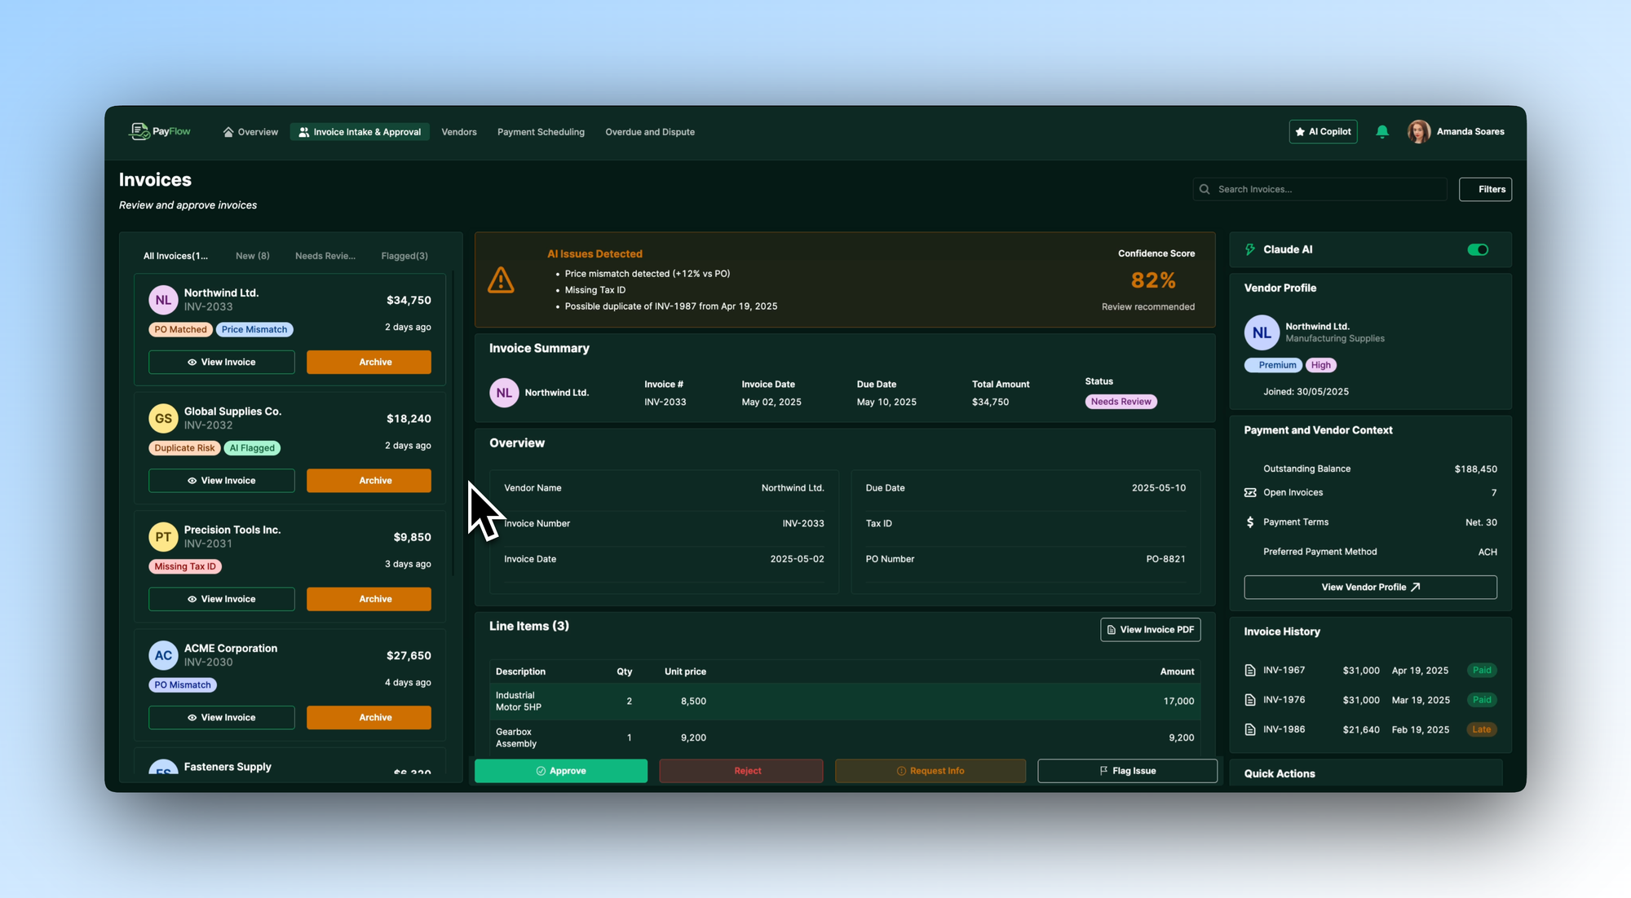Screen dimensions: 1631x898
Task: Click the AI issues warning triangle icon
Action: [501, 280]
